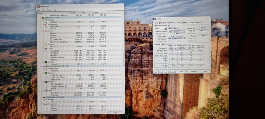Click the CPU Voltages sensor icon

pos(46,20)
